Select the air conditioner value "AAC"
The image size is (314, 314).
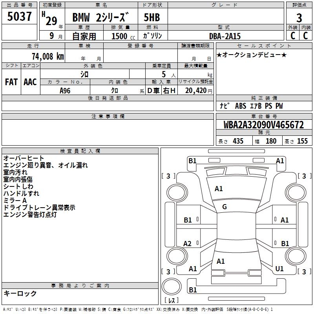[x=30, y=82]
